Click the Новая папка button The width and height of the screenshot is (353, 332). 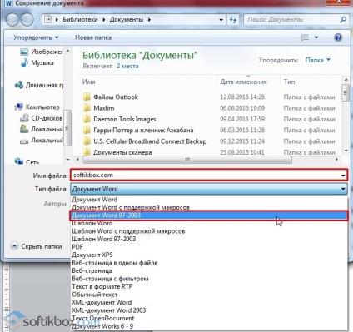(93, 37)
